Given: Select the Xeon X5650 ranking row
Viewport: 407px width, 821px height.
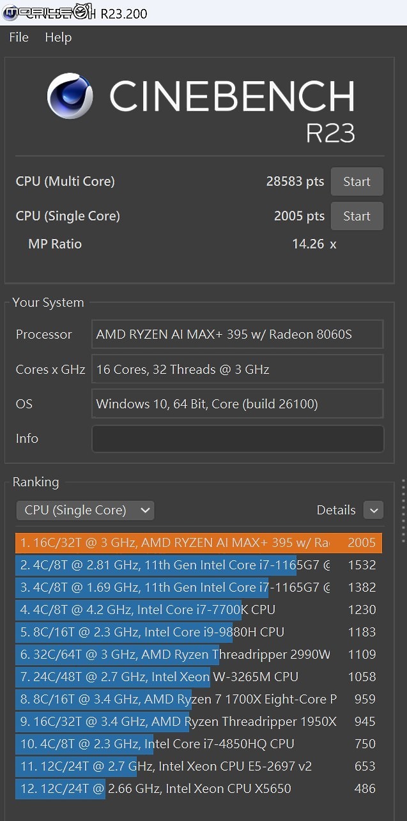Looking at the screenshot, I should (199, 789).
